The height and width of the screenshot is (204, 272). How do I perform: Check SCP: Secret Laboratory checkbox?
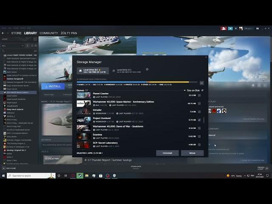(x=199, y=144)
